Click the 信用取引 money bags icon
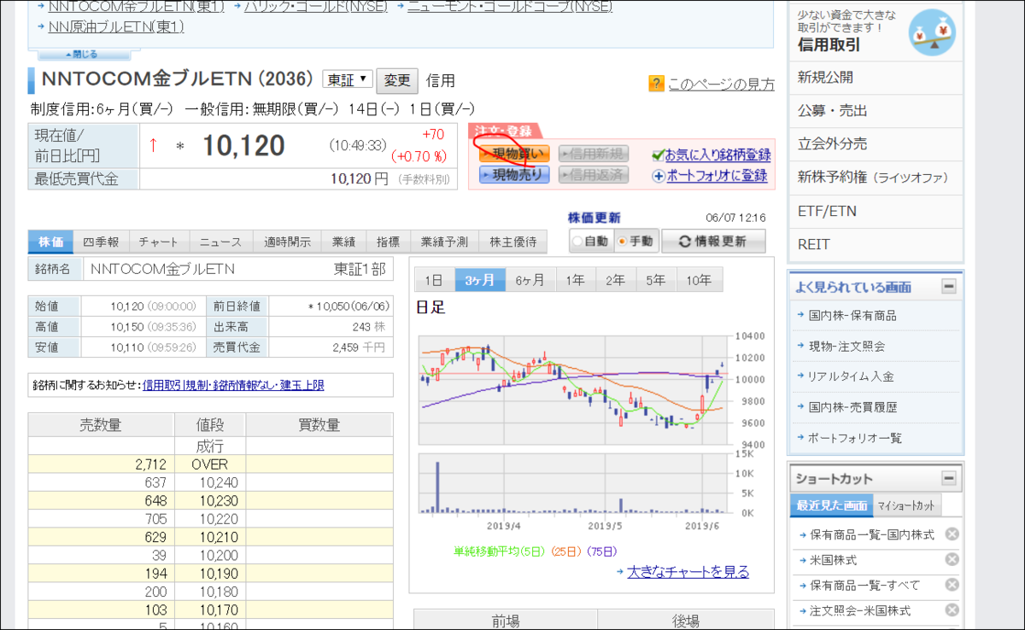Viewport: 1025px width, 630px height. click(x=932, y=32)
